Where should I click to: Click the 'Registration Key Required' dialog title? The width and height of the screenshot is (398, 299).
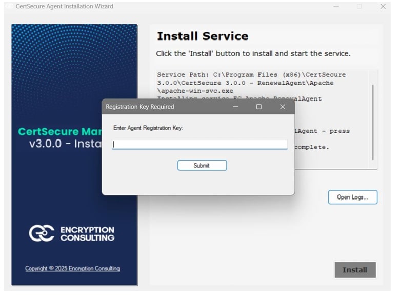140,107
